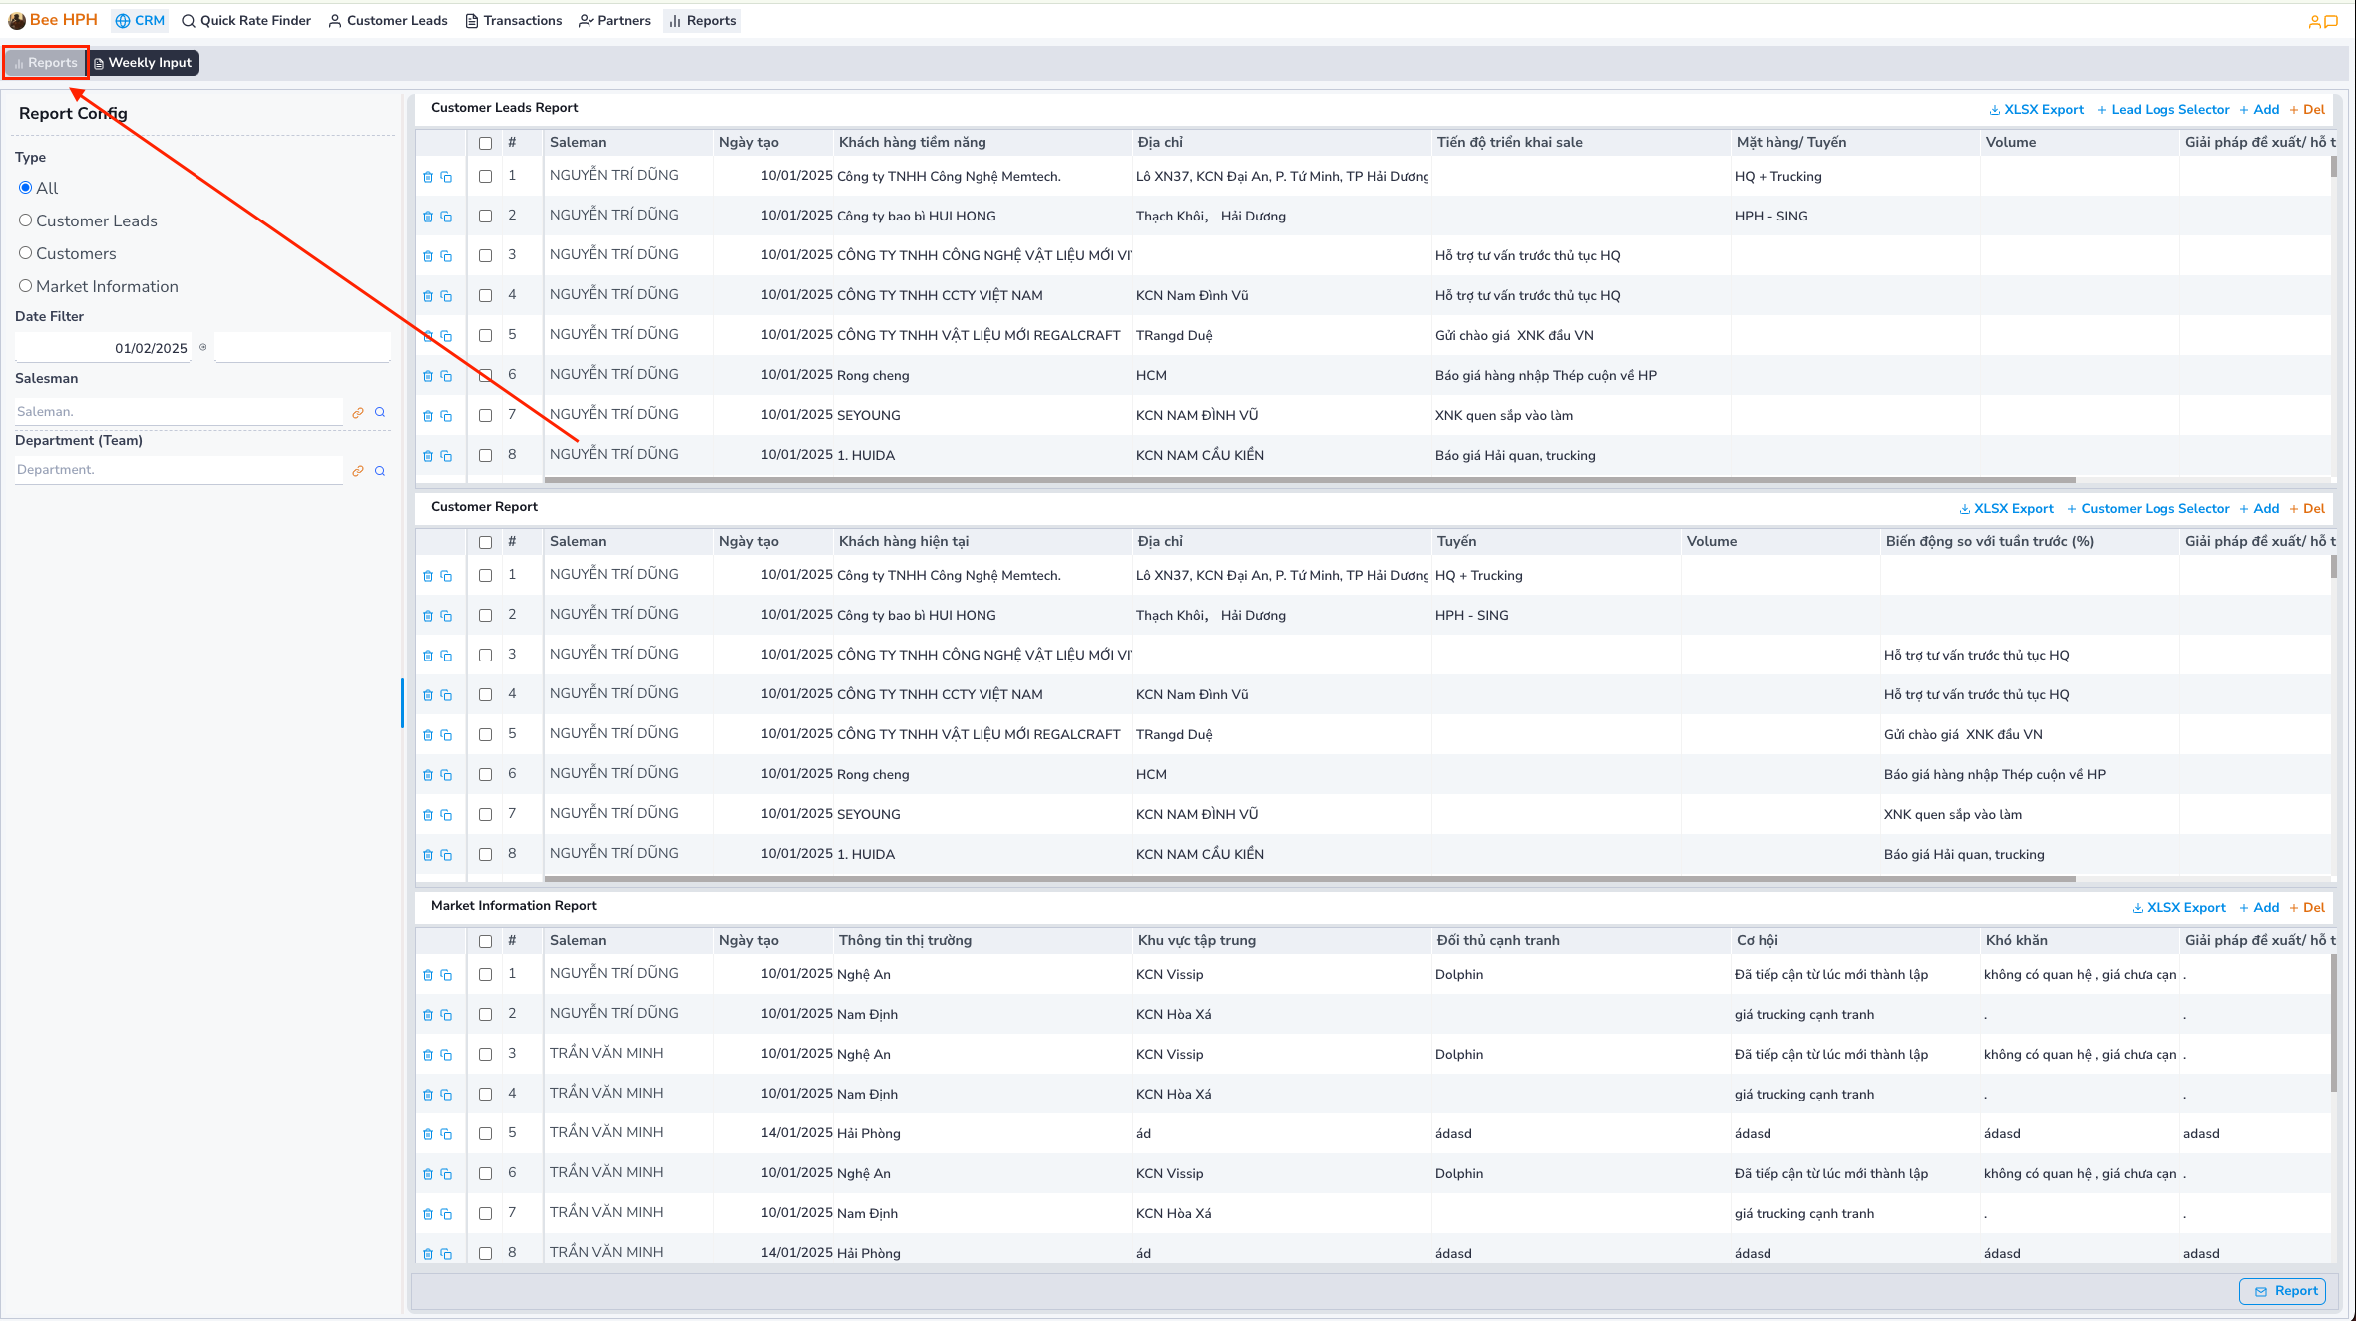Open the Customer Logs Selector
The width and height of the screenshot is (2356, 1321).
pos(2150,508)
